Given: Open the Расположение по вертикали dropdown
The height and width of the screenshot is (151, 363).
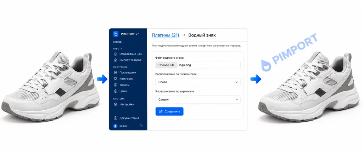Looking at the screenshot, I should pos(198,99).
